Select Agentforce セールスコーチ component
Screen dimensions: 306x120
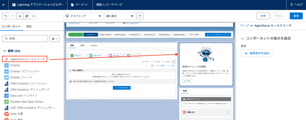tap(27, 59)
